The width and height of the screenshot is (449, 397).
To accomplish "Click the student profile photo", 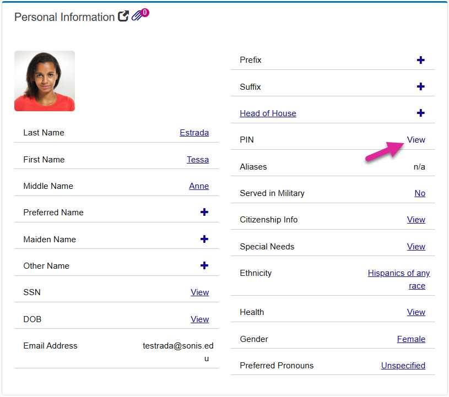I will [45, 81].
